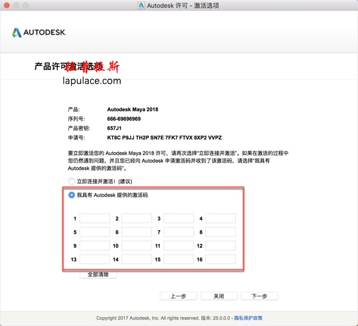Click the serial number 666-69696969

(x=124, y=119)
